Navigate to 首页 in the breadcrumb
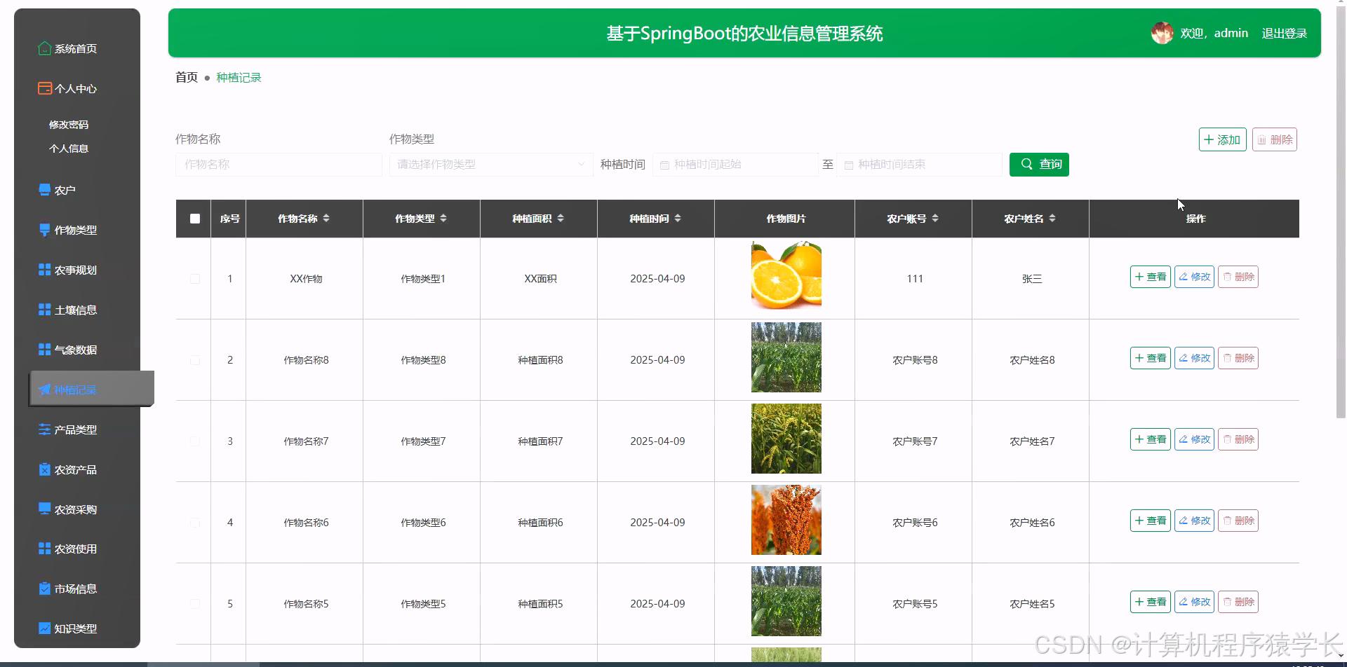This screenshot has height=667, width=1347. point(185,77)
